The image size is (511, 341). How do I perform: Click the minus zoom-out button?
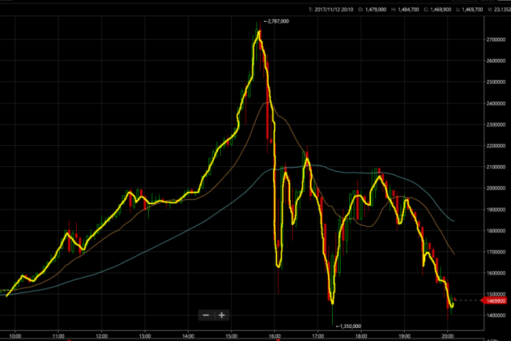[206, 315]
